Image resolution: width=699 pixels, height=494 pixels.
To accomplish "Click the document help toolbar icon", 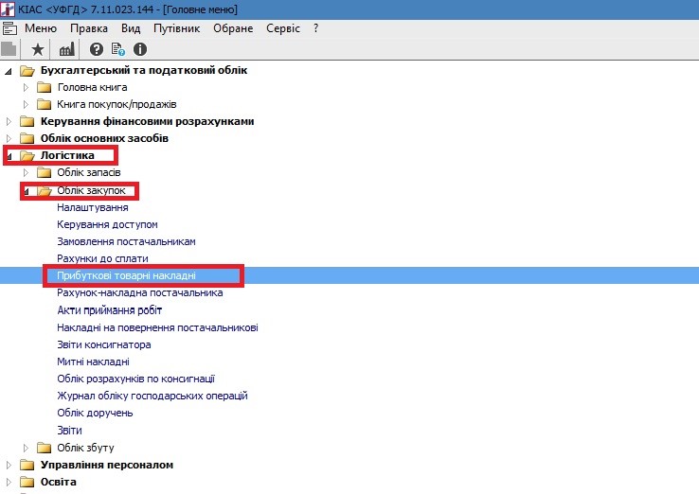I will (117, 49).
